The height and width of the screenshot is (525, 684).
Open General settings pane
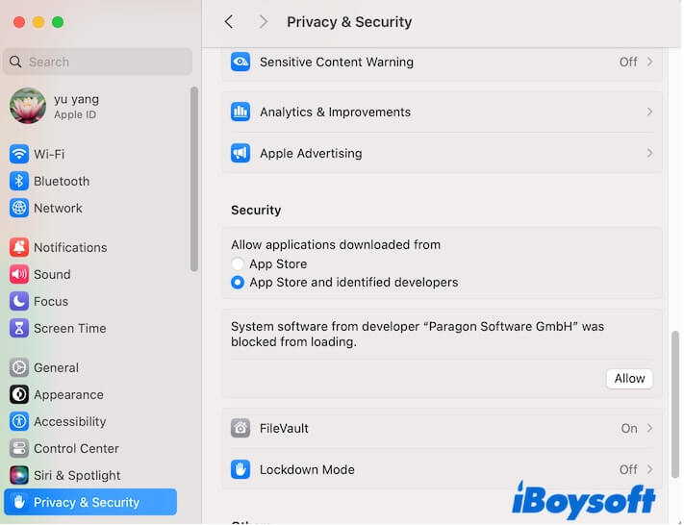pos(91,367)
